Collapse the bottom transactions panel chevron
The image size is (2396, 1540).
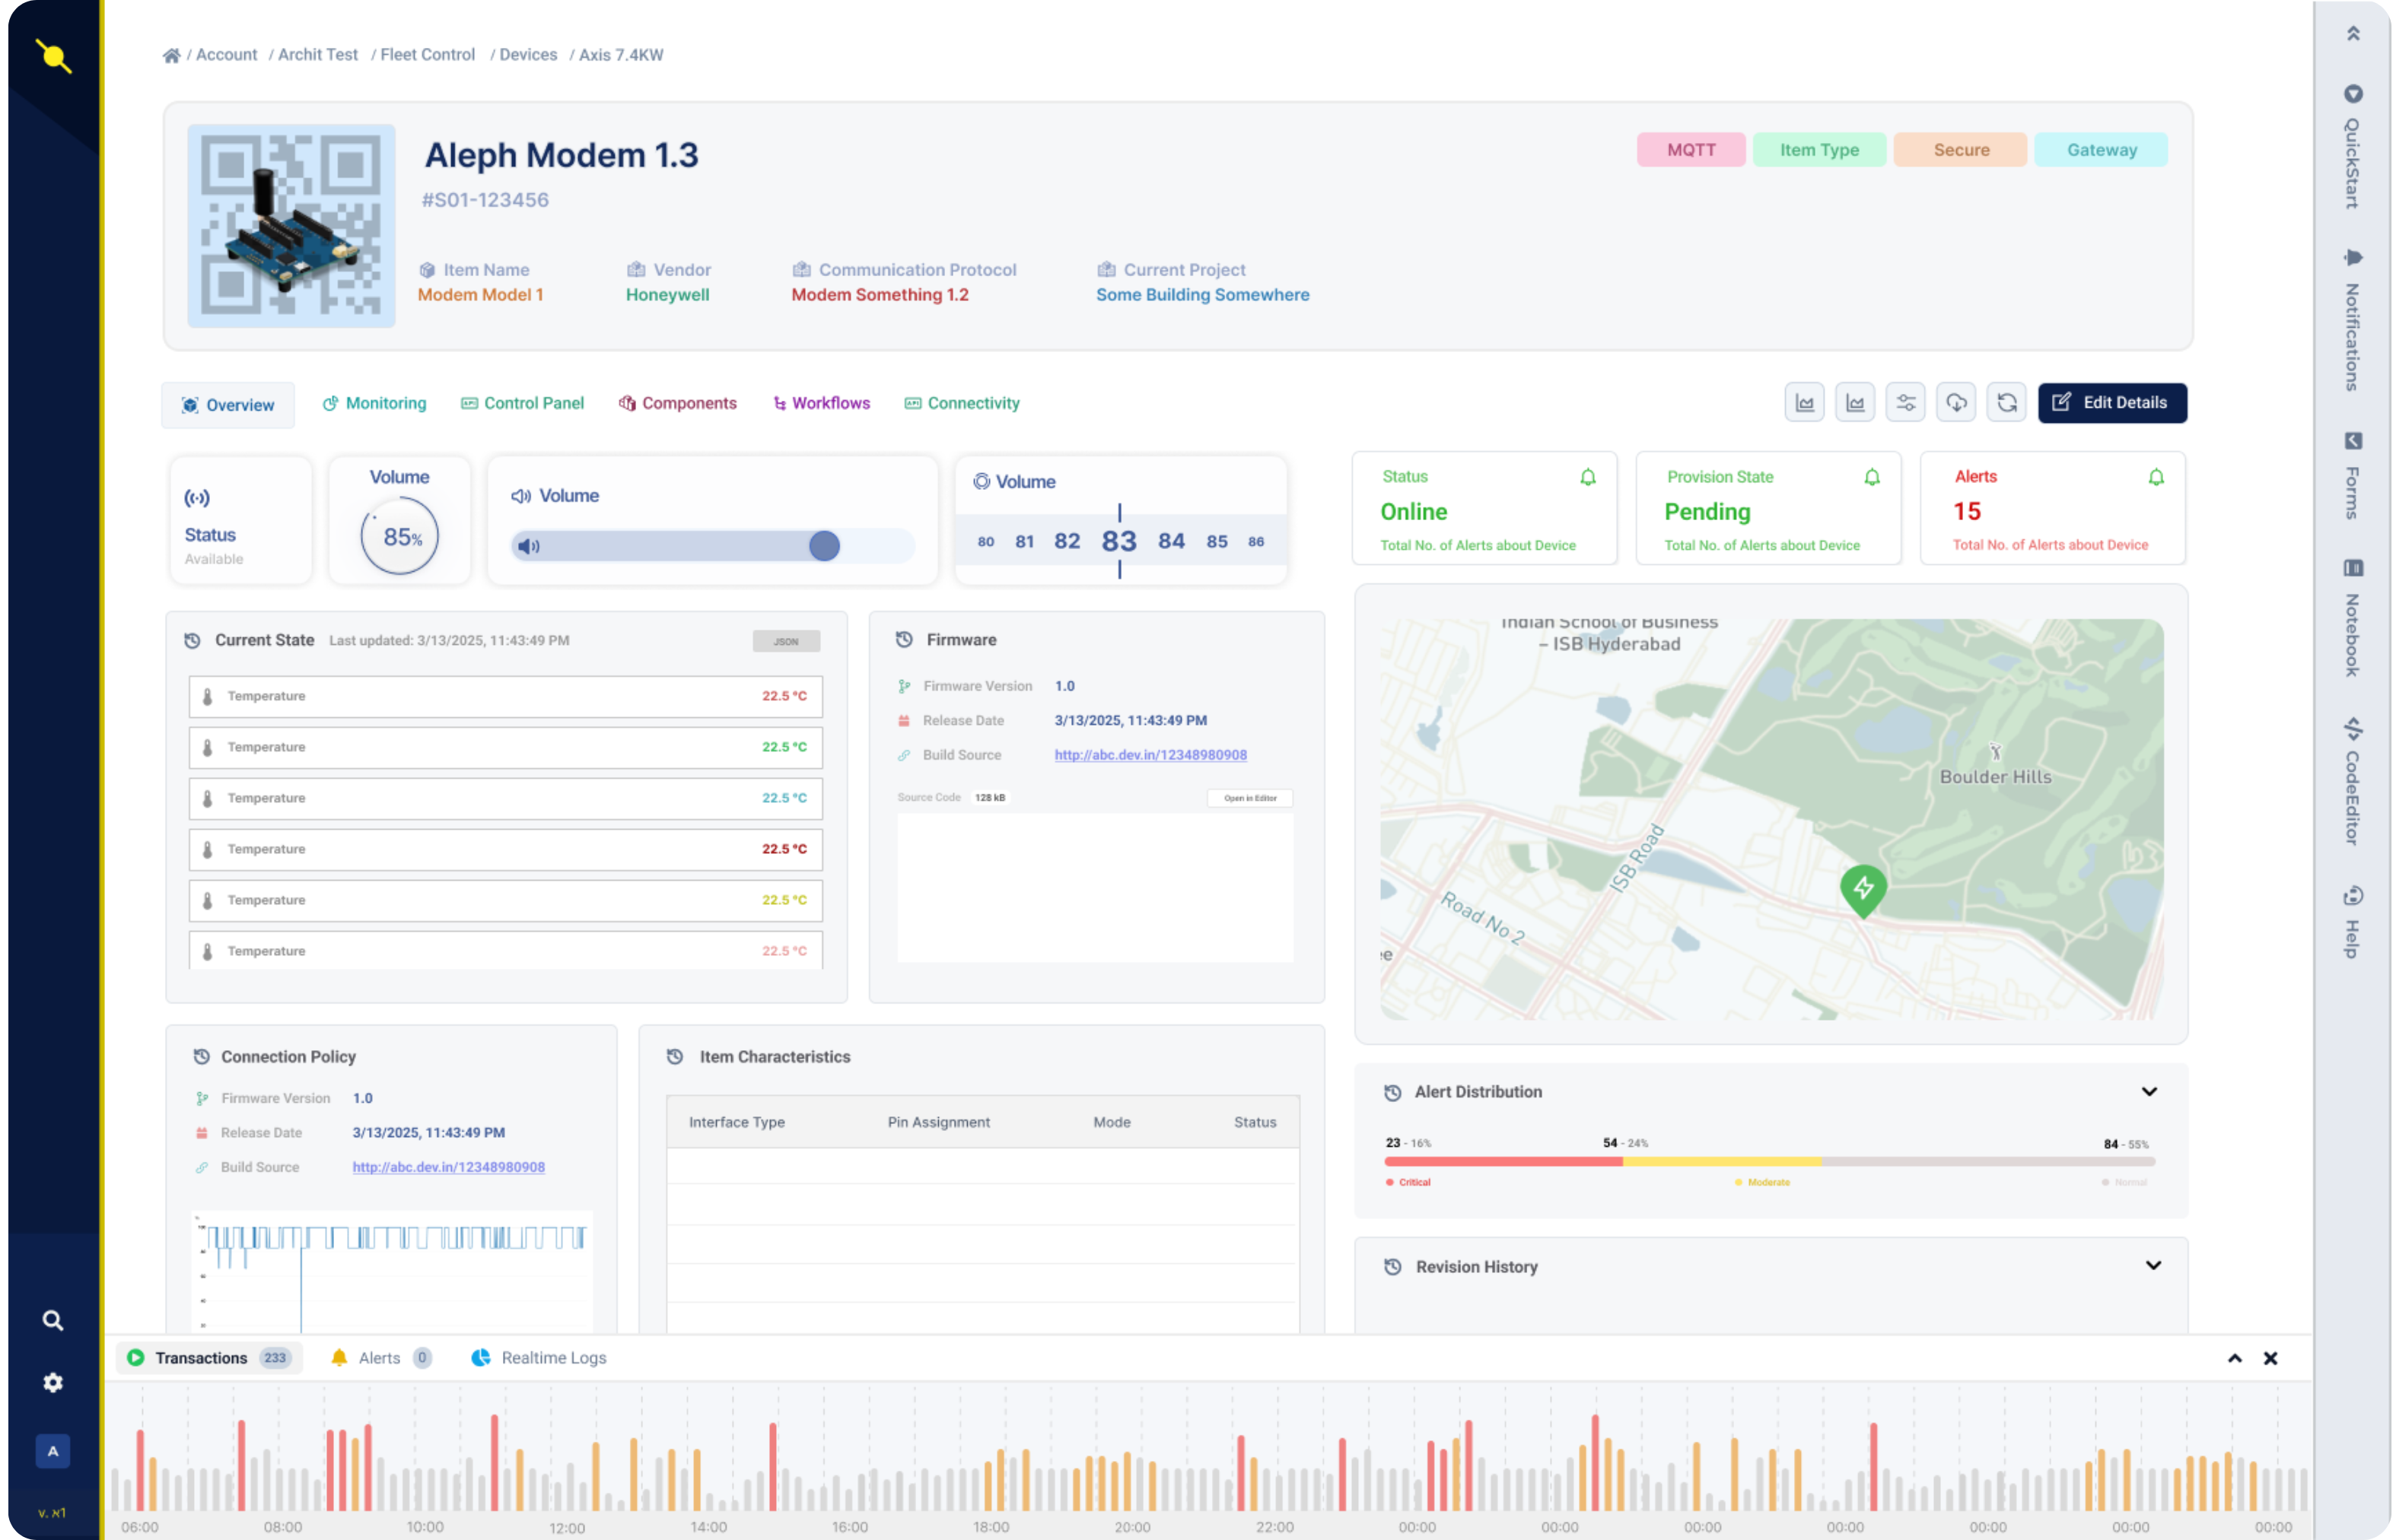pos(2234,1358)
